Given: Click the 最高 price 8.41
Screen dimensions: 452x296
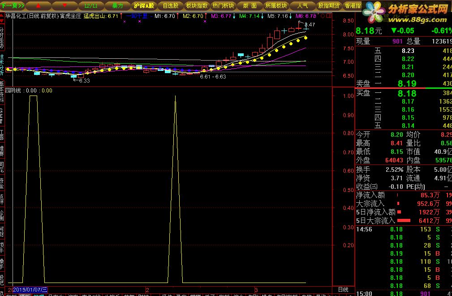Looking at the screenshot, I should [396, 143].
